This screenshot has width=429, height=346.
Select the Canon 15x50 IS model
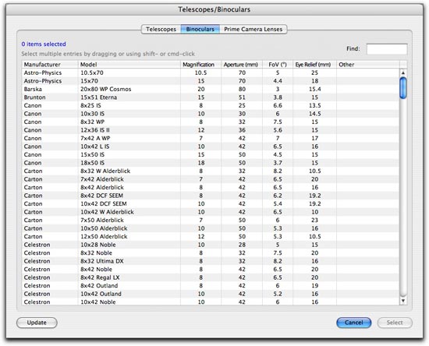click(92, 155)
